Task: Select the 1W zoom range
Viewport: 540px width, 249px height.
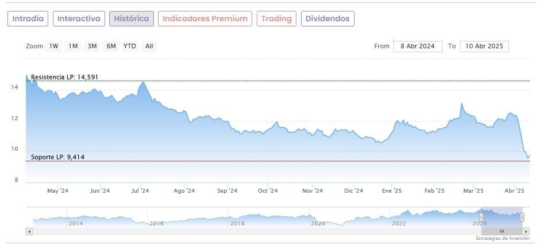Action: pyautogui.click(x=54, y=47)
